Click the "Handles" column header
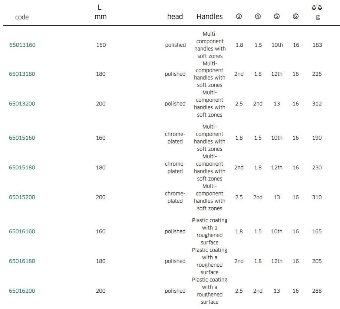The width and height of the screenshot is (340, 309). (209, 17)
